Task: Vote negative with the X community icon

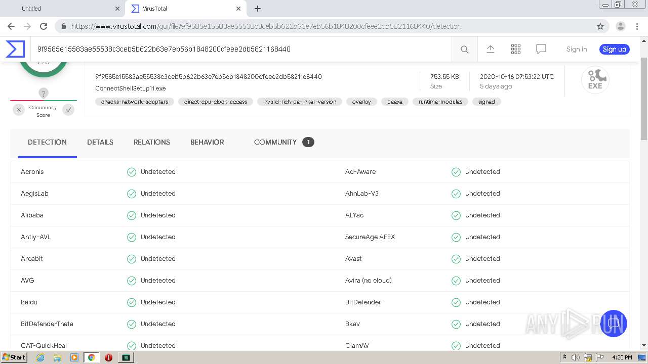Action: 19,110
